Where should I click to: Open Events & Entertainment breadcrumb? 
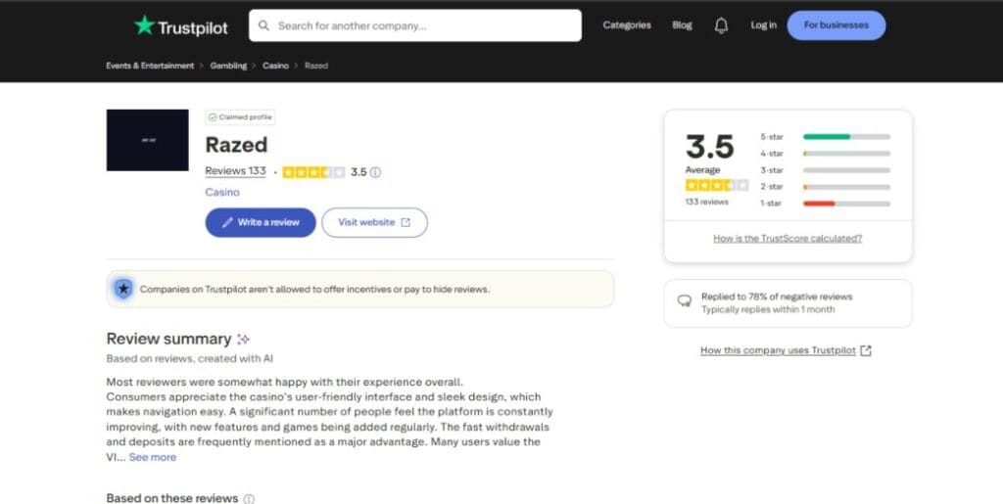pyautogui.click(x=150, y=66)
